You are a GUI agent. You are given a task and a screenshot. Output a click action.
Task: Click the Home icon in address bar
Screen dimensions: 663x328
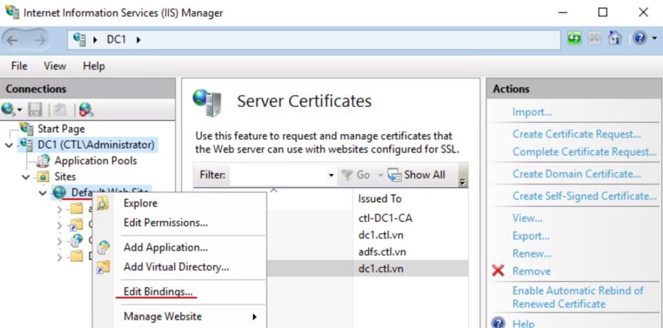[615, 39]
